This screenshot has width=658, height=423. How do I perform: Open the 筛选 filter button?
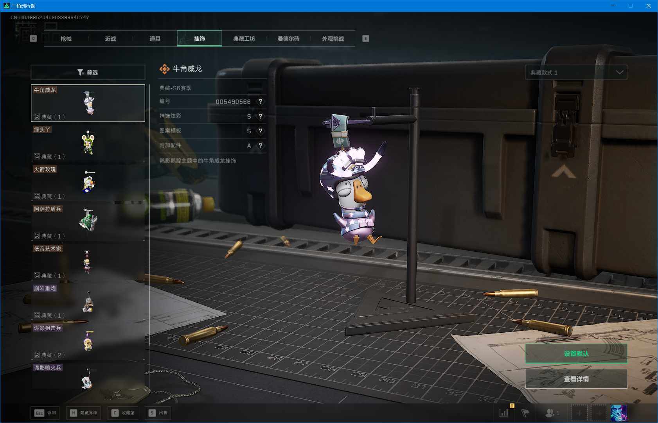click(x=88, y=72)
